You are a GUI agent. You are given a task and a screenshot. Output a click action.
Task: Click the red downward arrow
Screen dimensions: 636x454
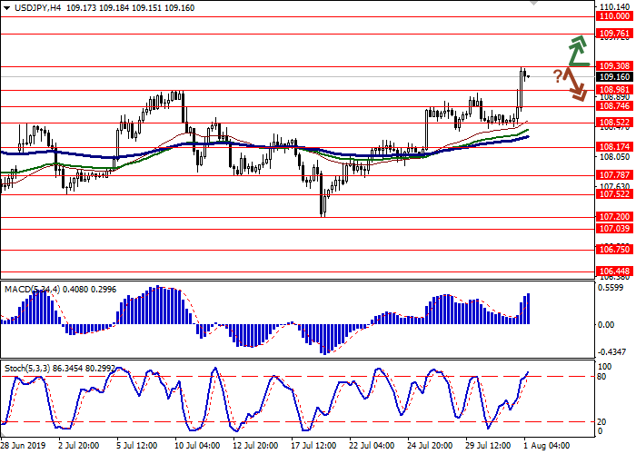coord(574,86)
